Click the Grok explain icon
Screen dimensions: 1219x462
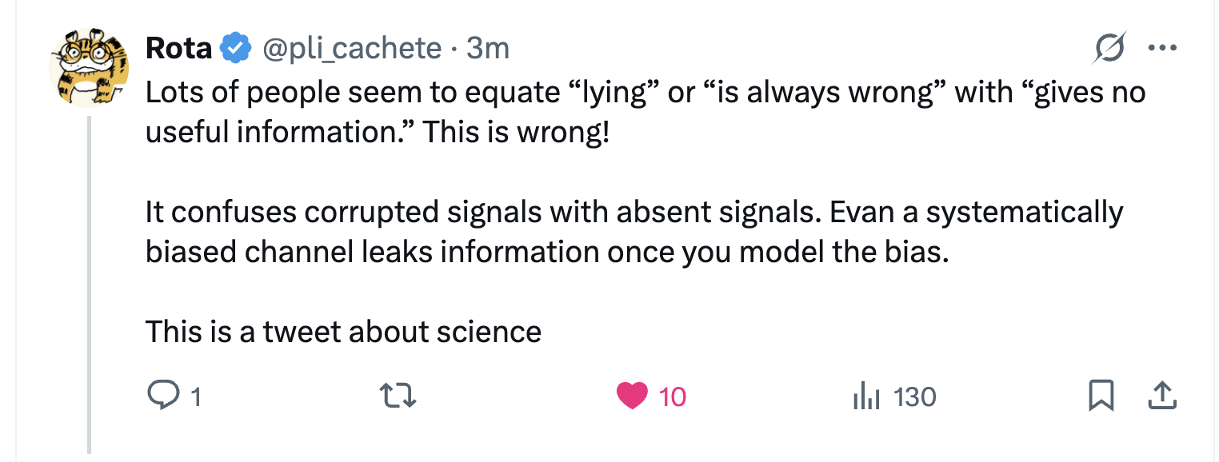point(1110,49)
